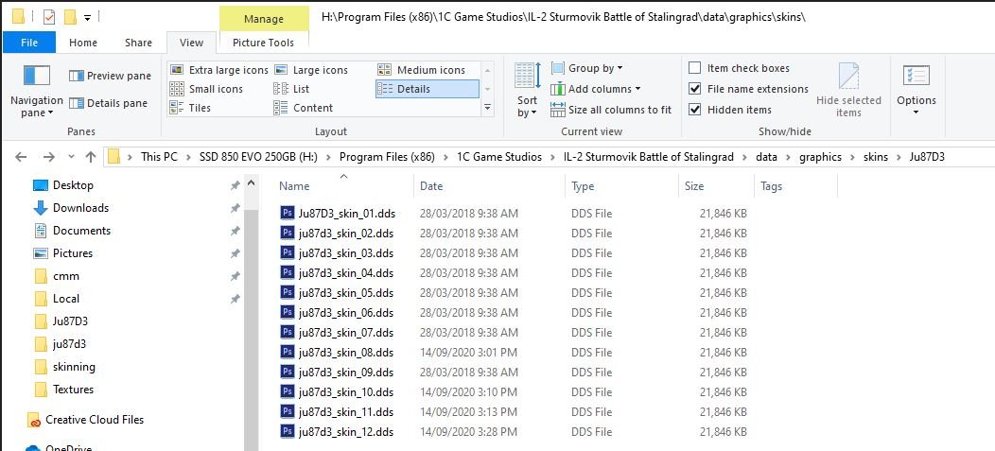
Task: Open the recent locations dropdown arrow
Action: point(71,157)
